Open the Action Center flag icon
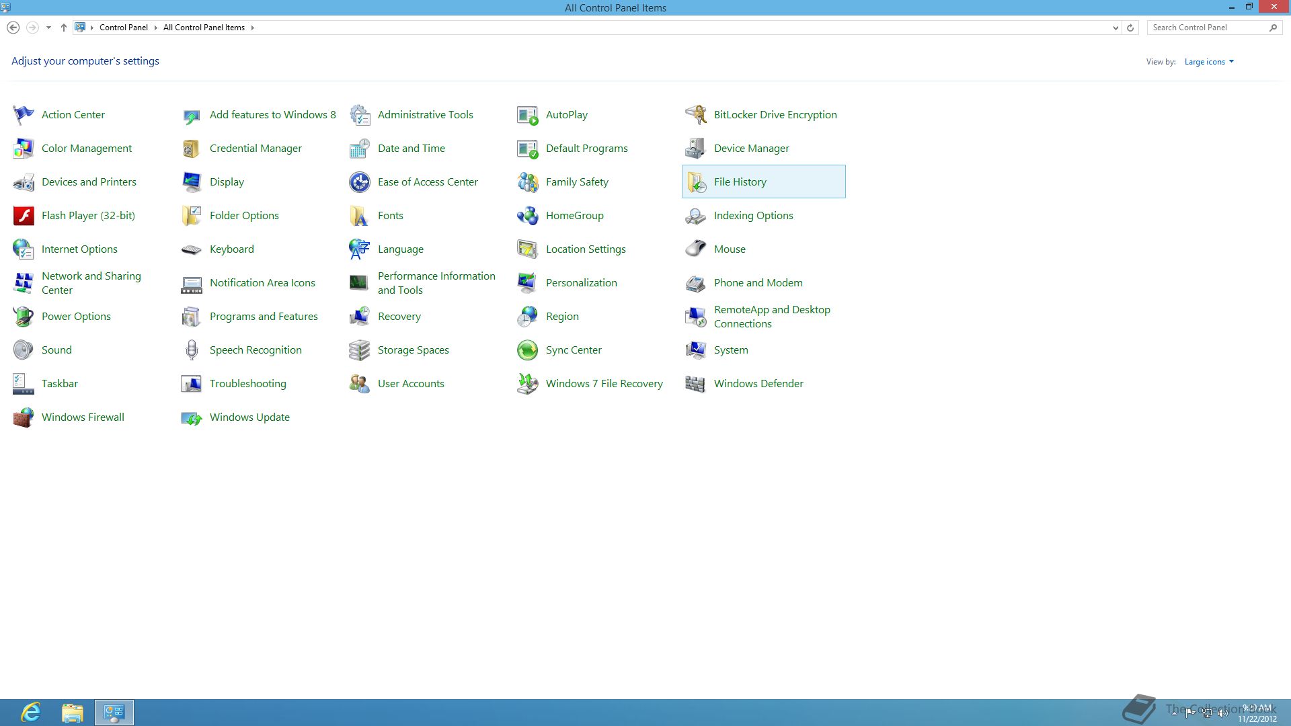This screenshot has height=726, width=1291. coord(24,115)
